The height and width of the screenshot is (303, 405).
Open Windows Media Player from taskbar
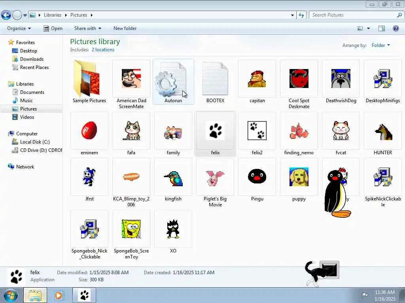pos(59,295)
